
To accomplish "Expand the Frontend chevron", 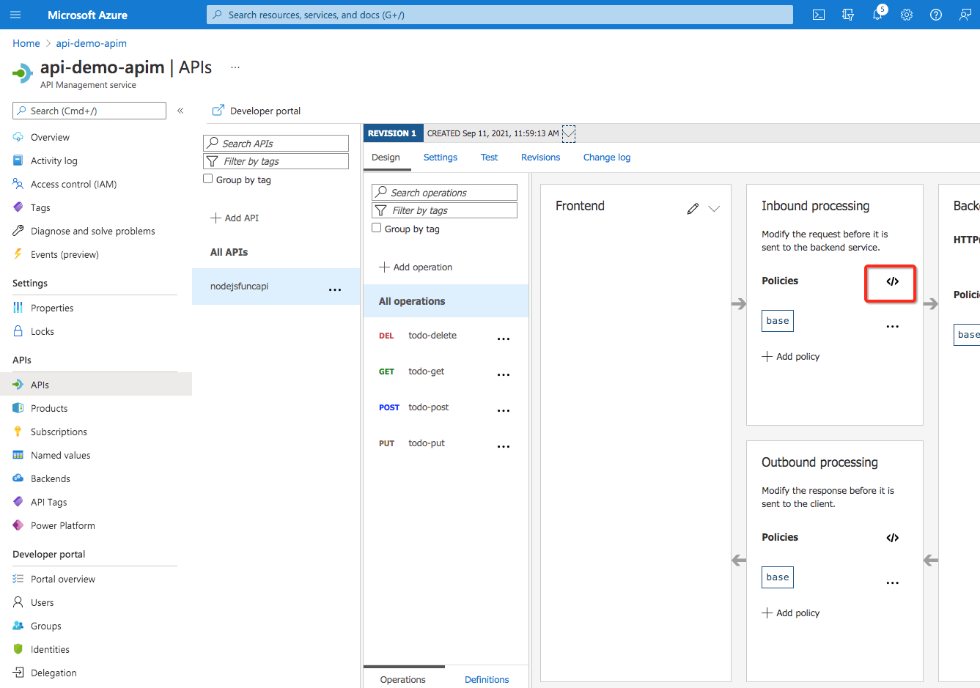I will coord(714,209).
